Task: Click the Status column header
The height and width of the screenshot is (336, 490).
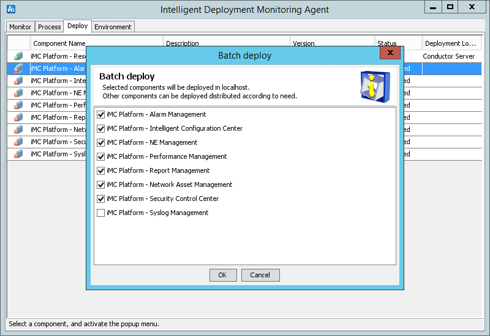Action: (x=387, y=43)
